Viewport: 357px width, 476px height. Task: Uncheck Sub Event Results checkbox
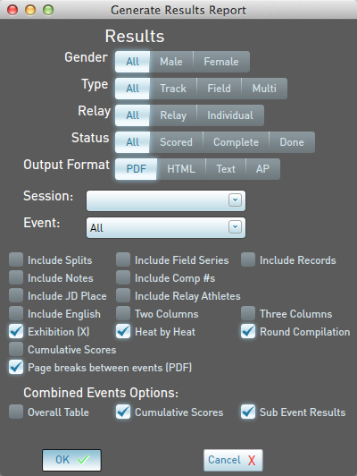(x=248, y=412)
